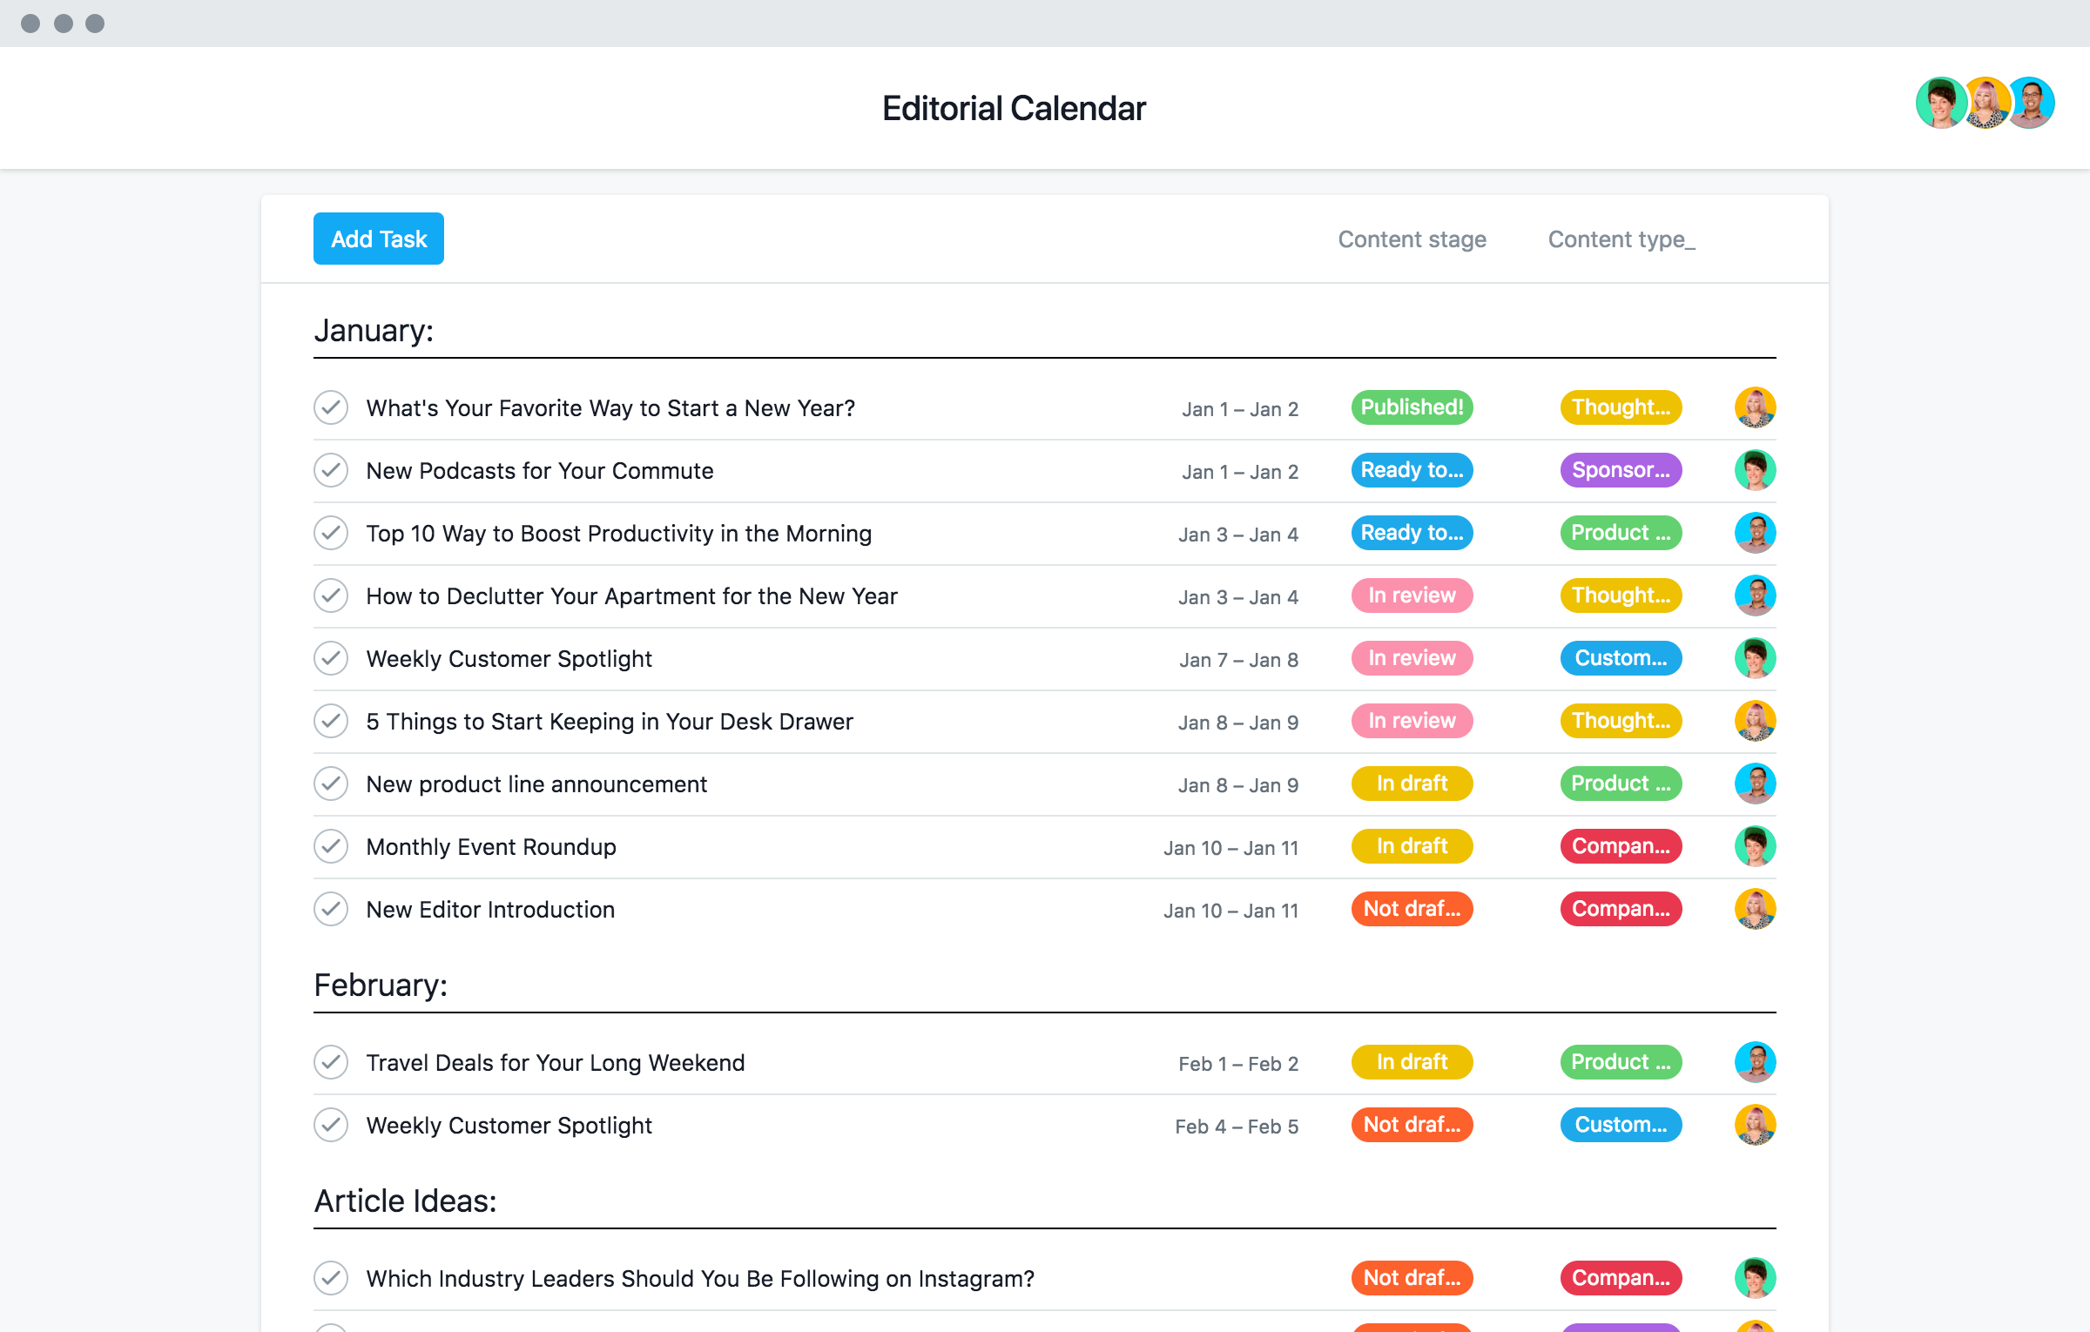This screenshot has width=2090, height=1332.
Task: Click the 'Ready to...' status icon for New Podcasts for Your Commute
Action: click(x=1411, y=469)
